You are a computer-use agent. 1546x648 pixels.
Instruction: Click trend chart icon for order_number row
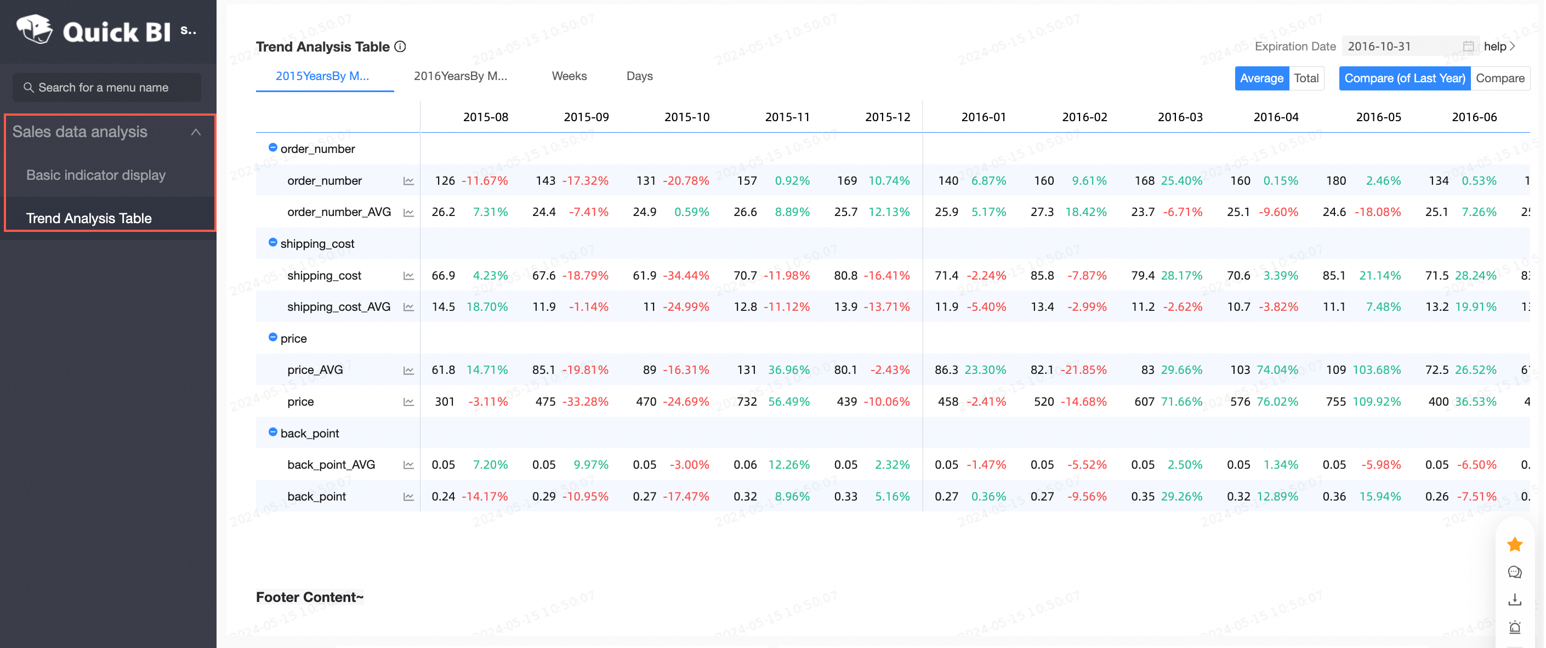coord(408,180)
